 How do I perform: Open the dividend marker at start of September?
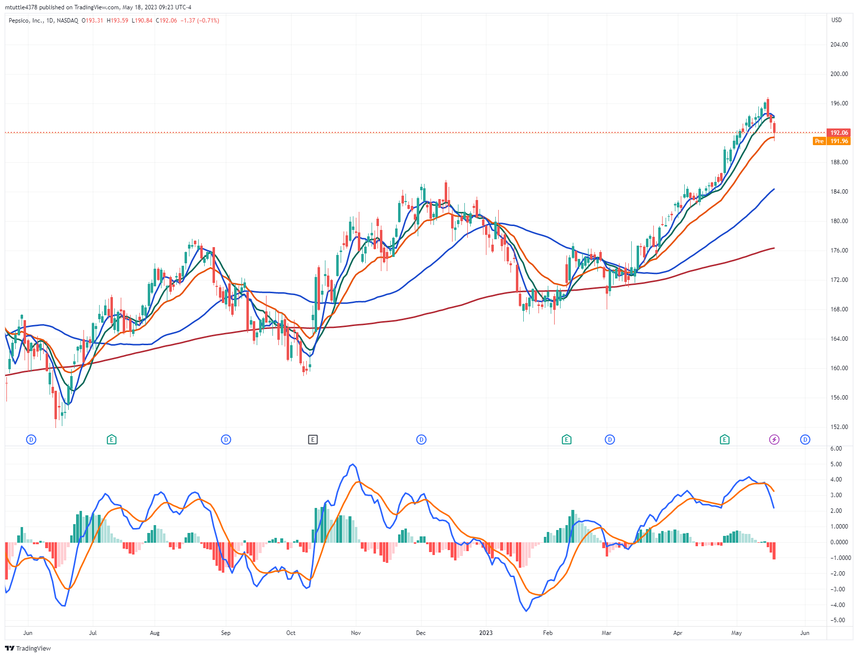click(226, 440)
